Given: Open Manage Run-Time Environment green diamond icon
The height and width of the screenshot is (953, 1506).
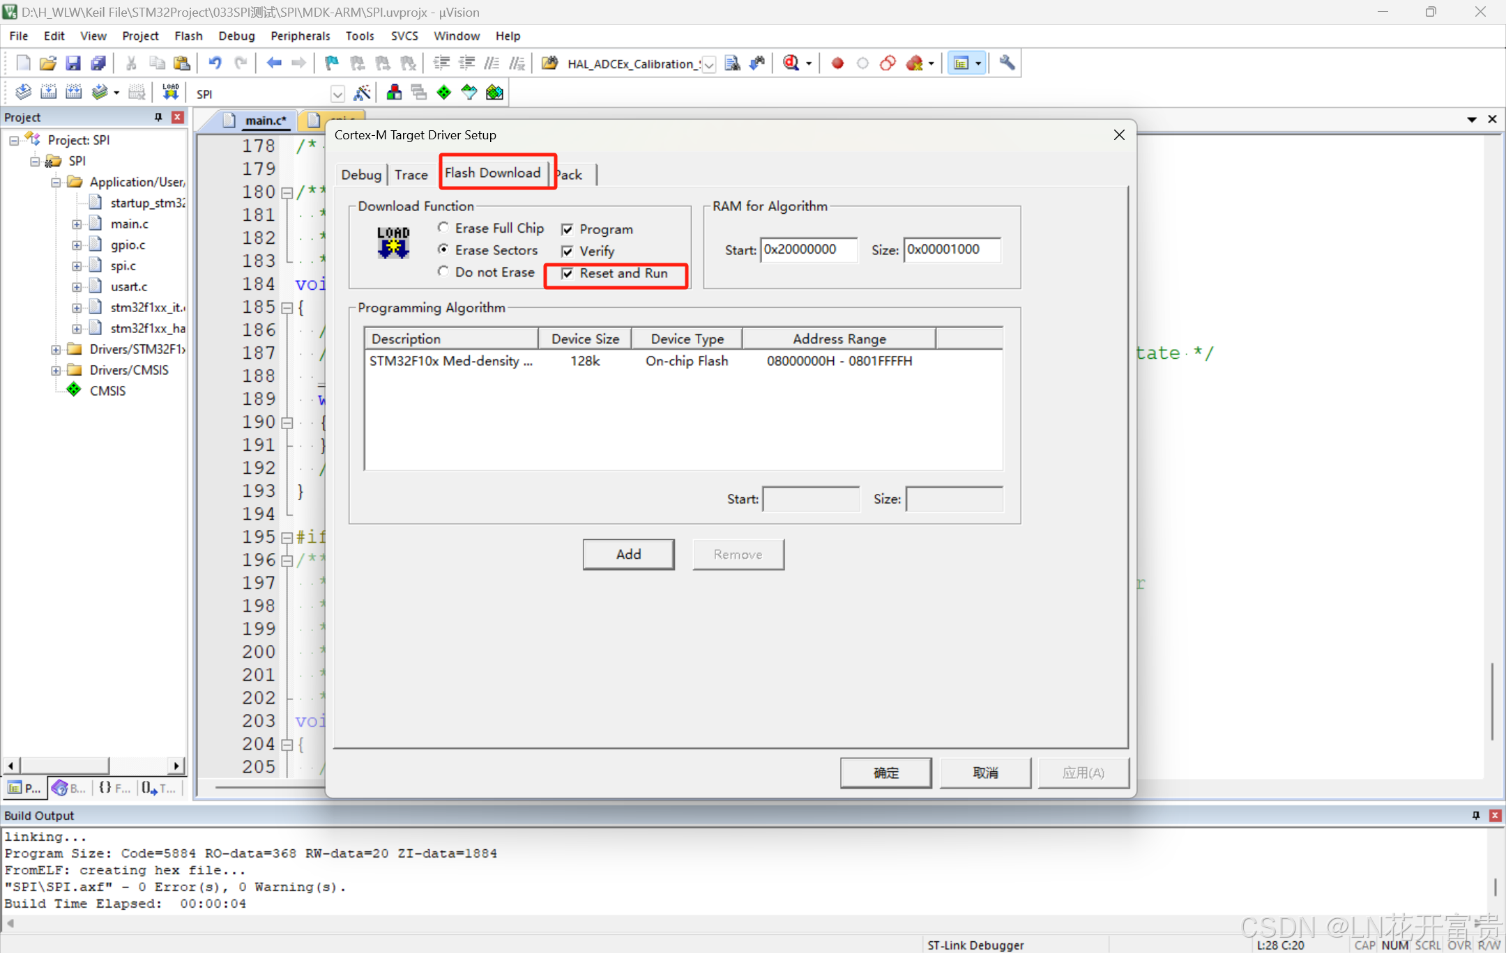Looking at the screenshot, I should click(x=443, y=92).
